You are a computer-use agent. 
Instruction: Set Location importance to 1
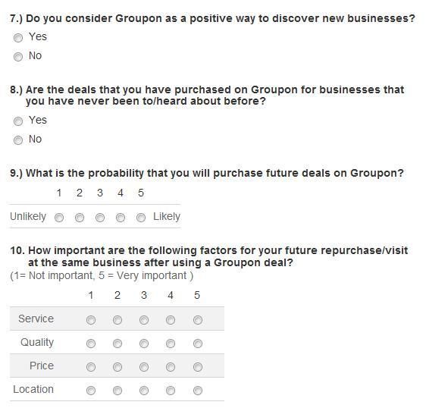(91, 391)
